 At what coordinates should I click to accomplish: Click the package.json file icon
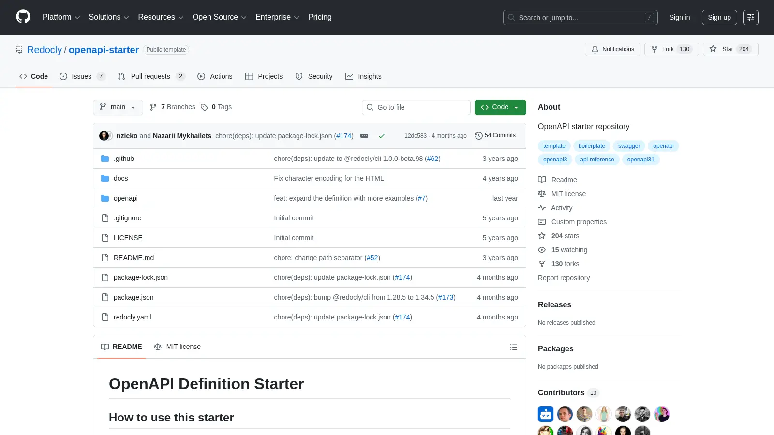pos(105,297)
